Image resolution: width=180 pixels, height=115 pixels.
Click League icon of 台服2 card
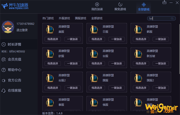50,78
